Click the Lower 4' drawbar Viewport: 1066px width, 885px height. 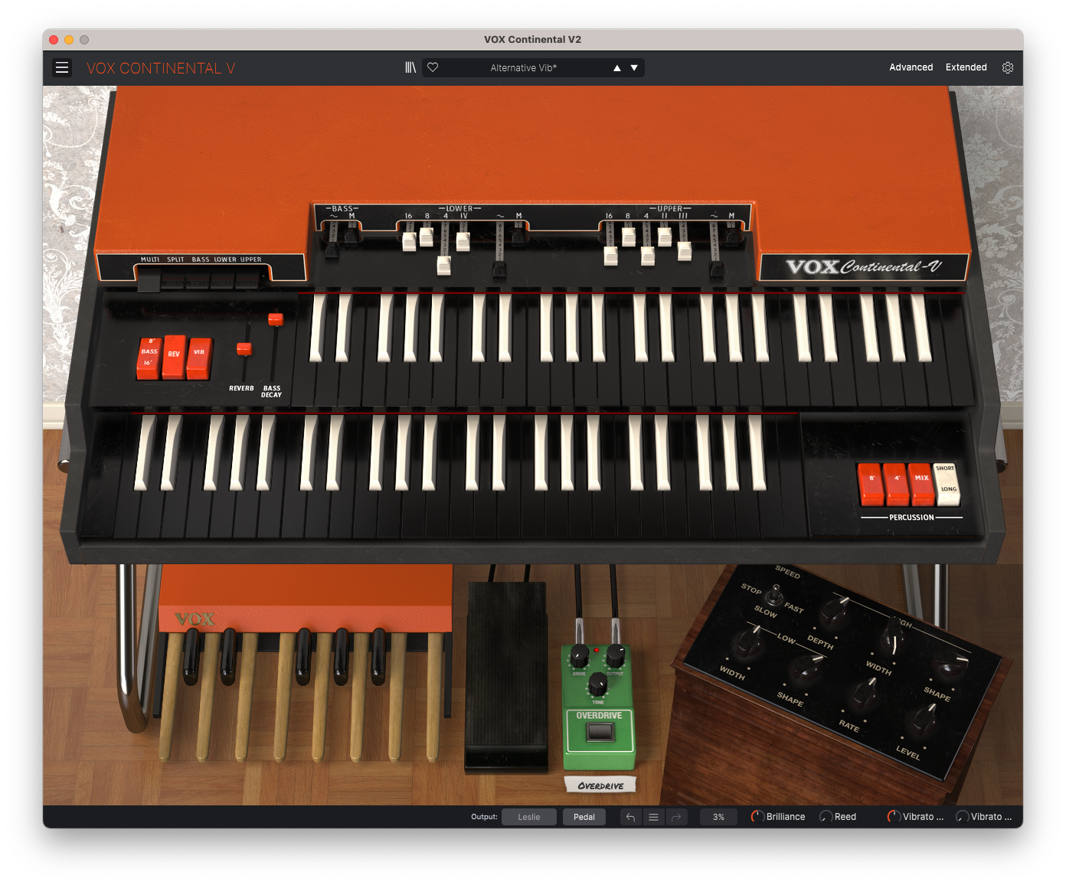(444, 265)
